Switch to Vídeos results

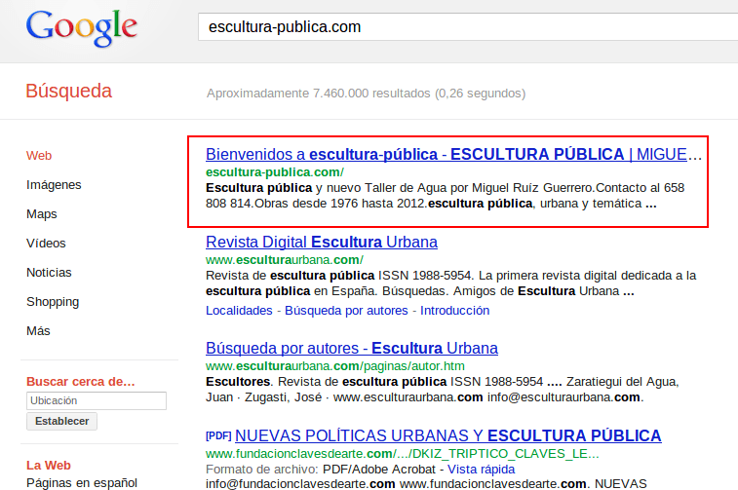click(46, 244)
